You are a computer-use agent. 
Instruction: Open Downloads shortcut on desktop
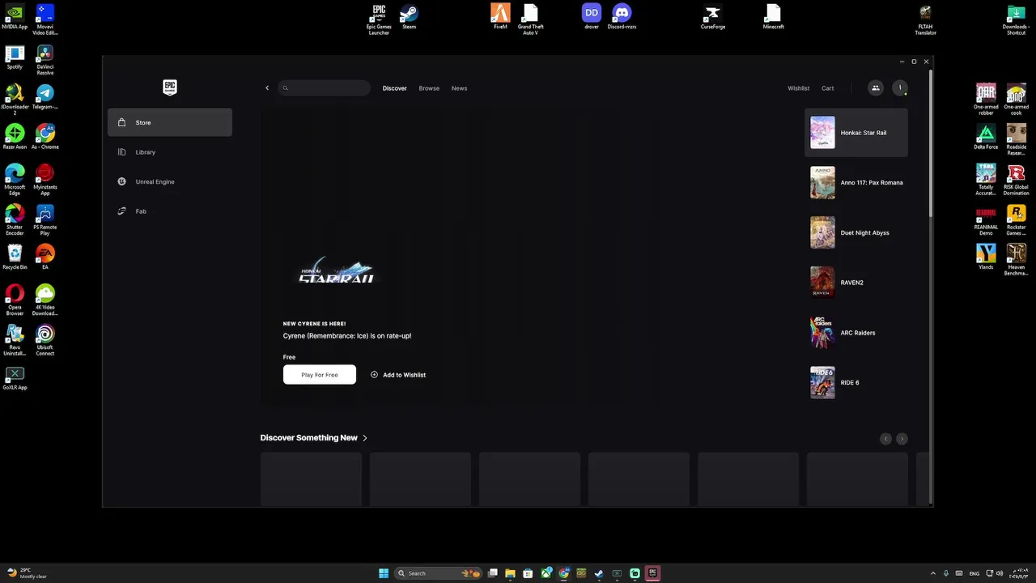[1016, 20]
